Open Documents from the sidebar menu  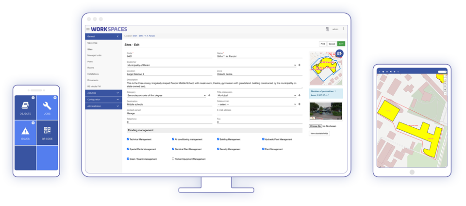[93, 80]
